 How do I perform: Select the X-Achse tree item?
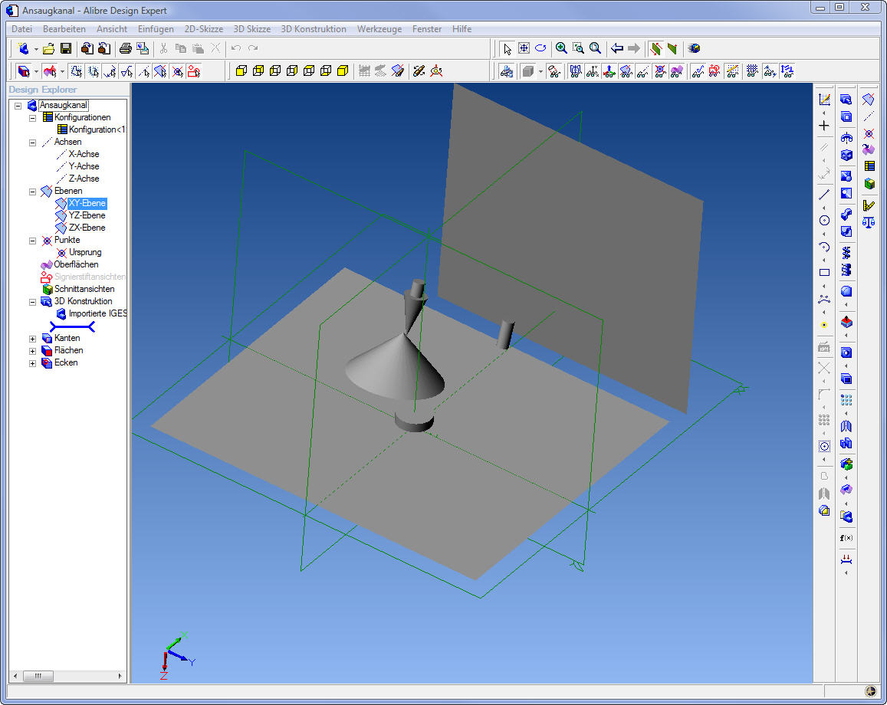84,154
